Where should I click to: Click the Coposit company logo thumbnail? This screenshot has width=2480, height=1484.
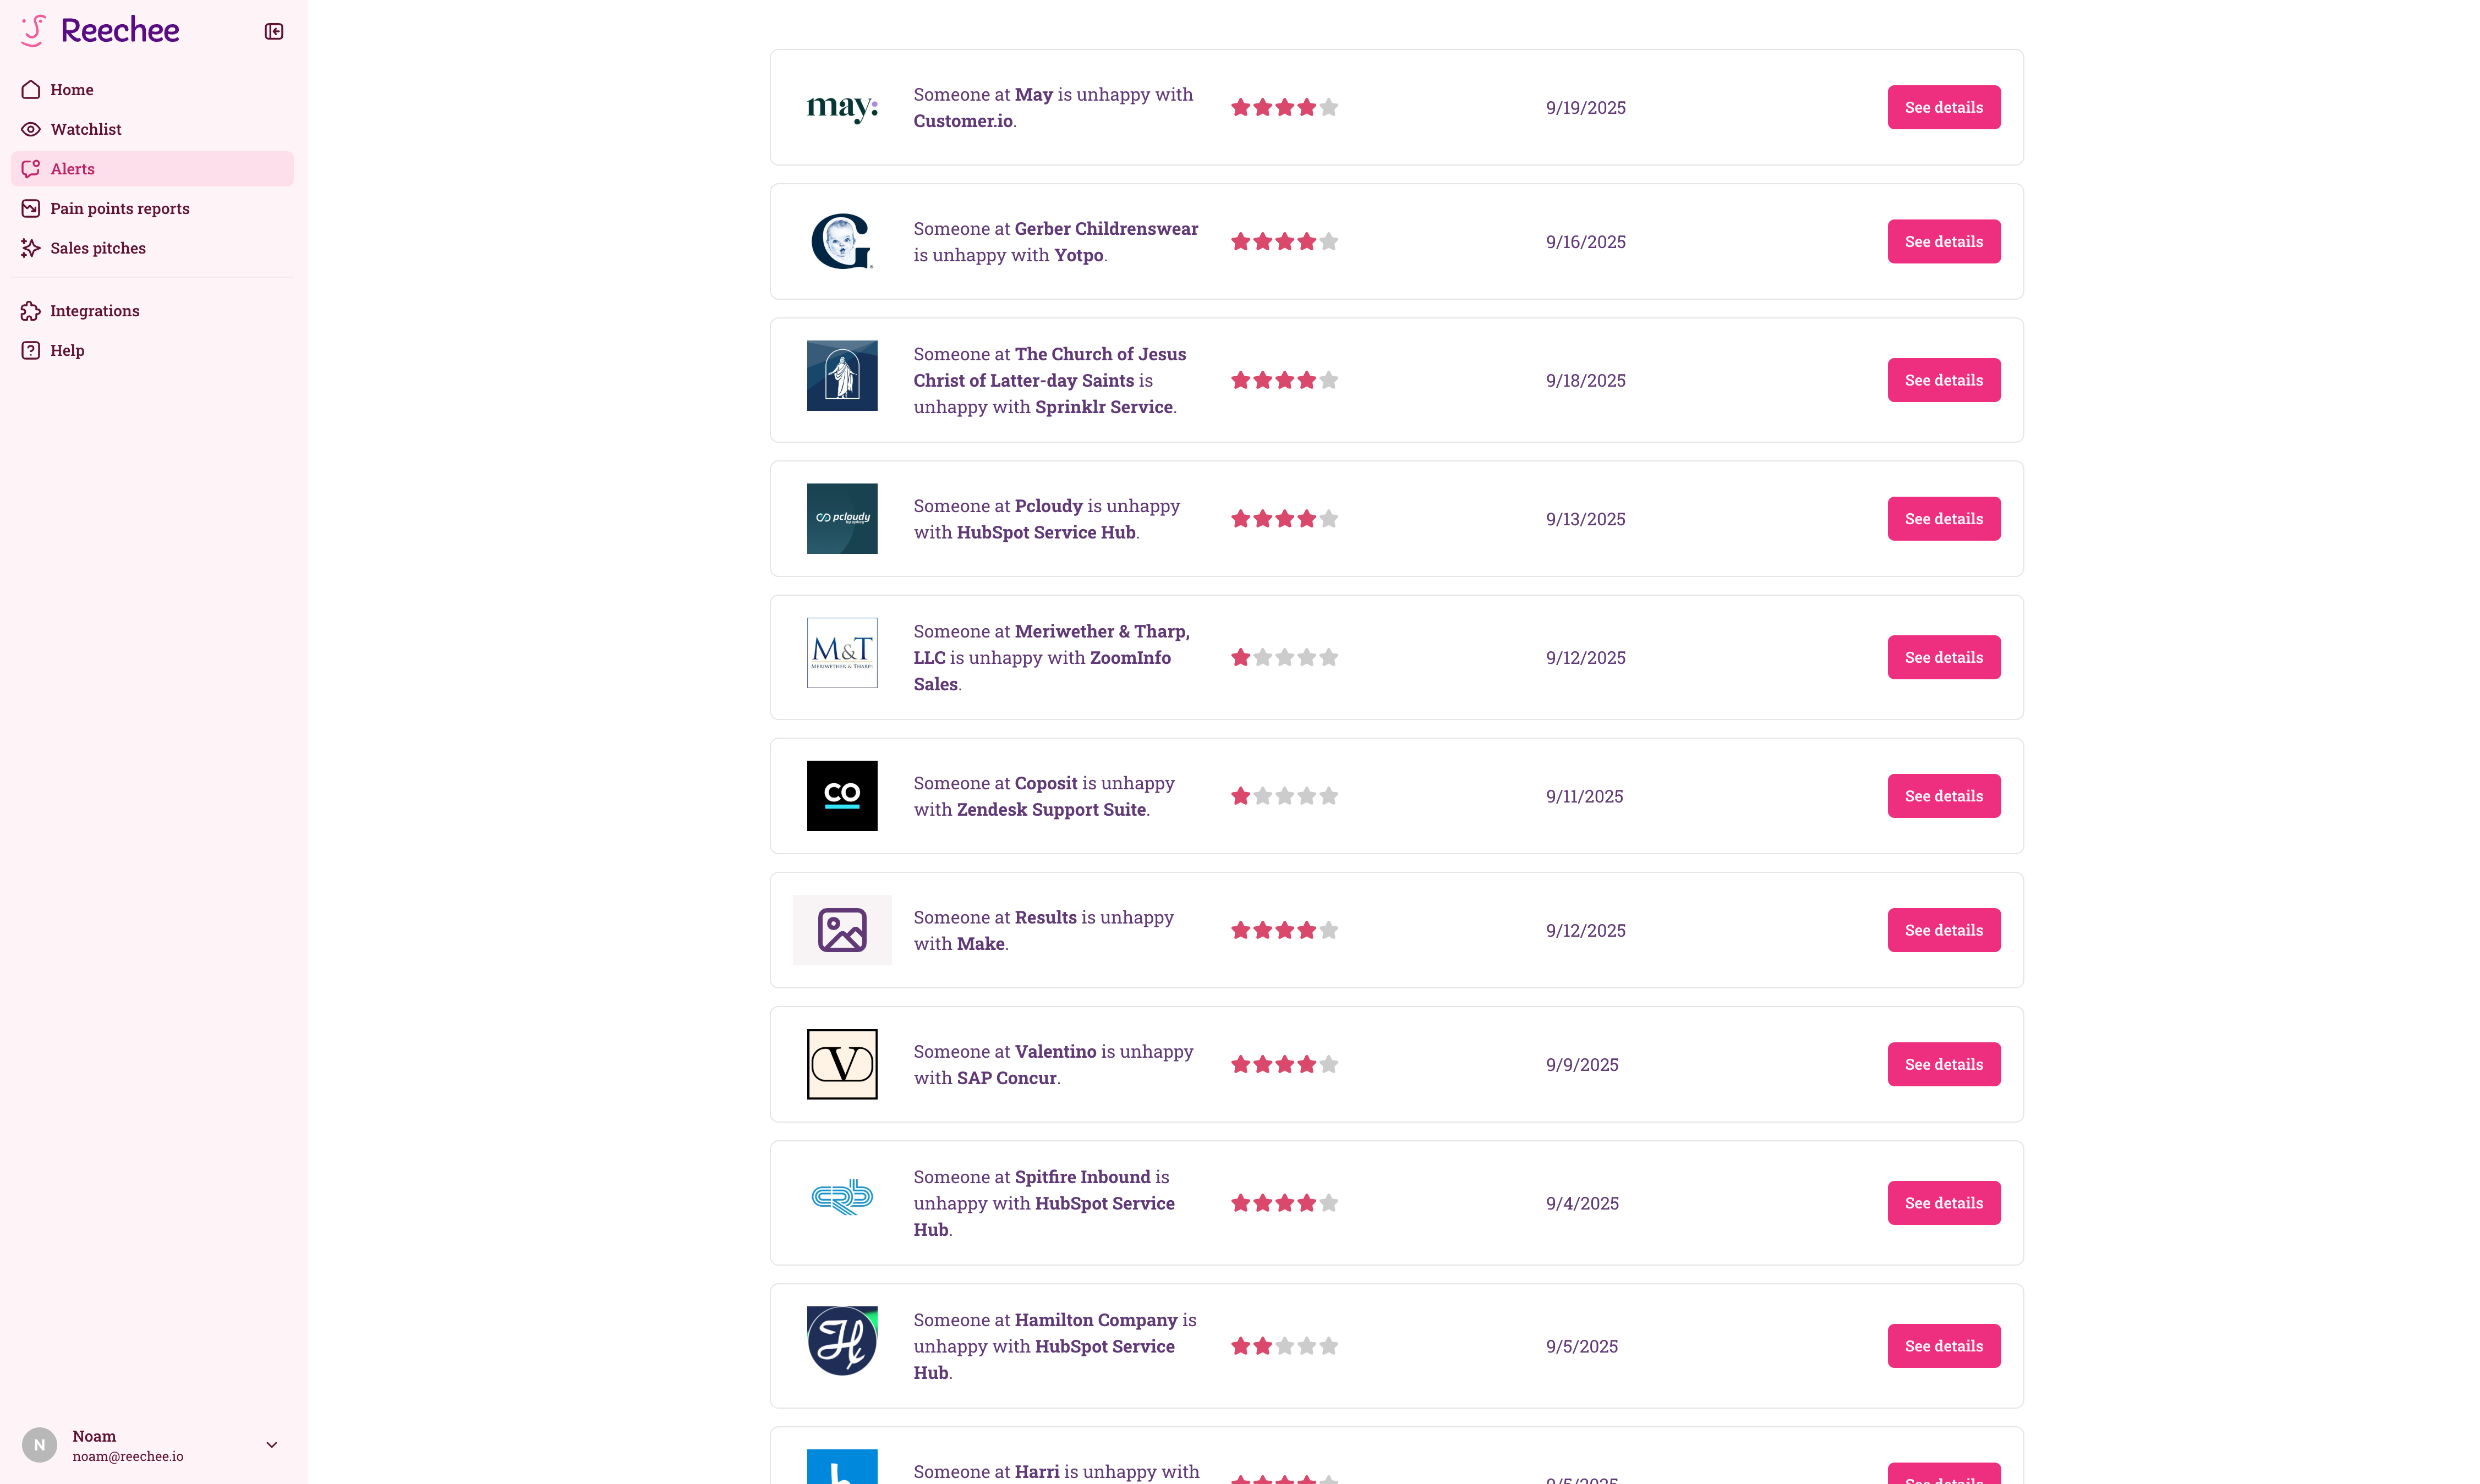841,796
